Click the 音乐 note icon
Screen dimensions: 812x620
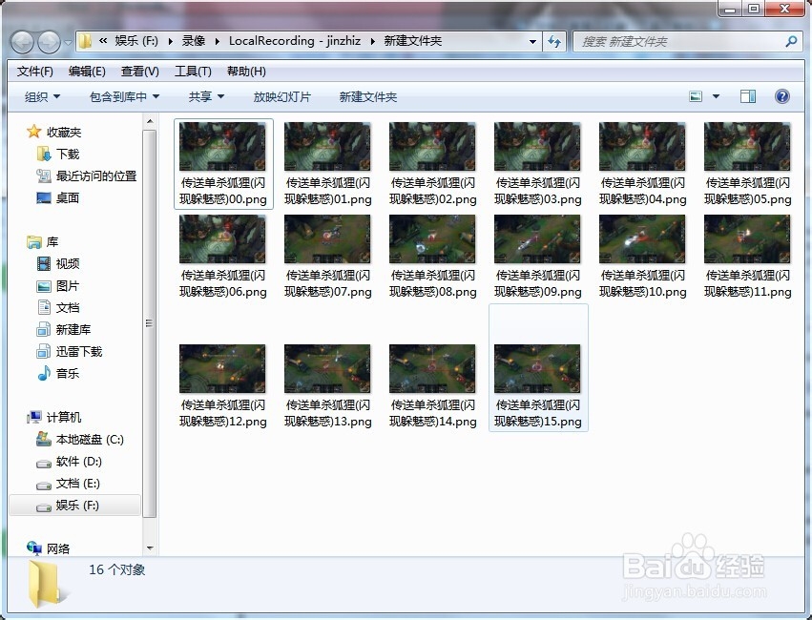[44, 373]
